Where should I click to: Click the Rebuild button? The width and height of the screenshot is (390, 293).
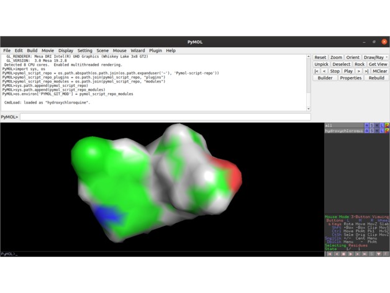pyautogui.click(x=376, y=78)
